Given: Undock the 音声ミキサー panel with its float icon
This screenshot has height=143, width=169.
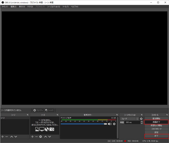Looking at the screenshot, I should tap(117, 115).
